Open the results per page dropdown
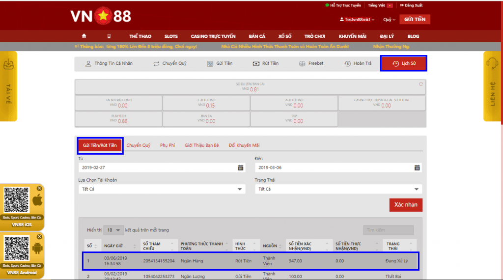 pyautogui.click(x=113, y=230)
